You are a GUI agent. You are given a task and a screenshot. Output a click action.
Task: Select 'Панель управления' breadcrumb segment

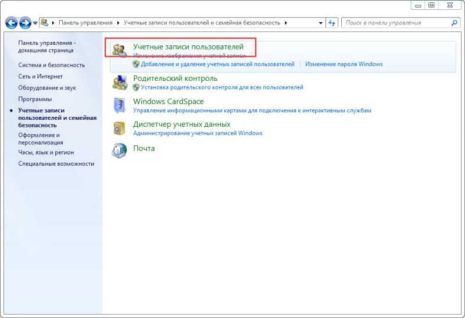pos(85,23)
